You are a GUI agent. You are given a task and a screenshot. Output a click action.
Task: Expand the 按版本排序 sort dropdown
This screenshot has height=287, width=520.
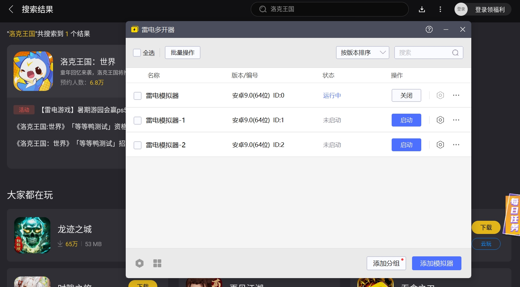click(x=362, y=53)
